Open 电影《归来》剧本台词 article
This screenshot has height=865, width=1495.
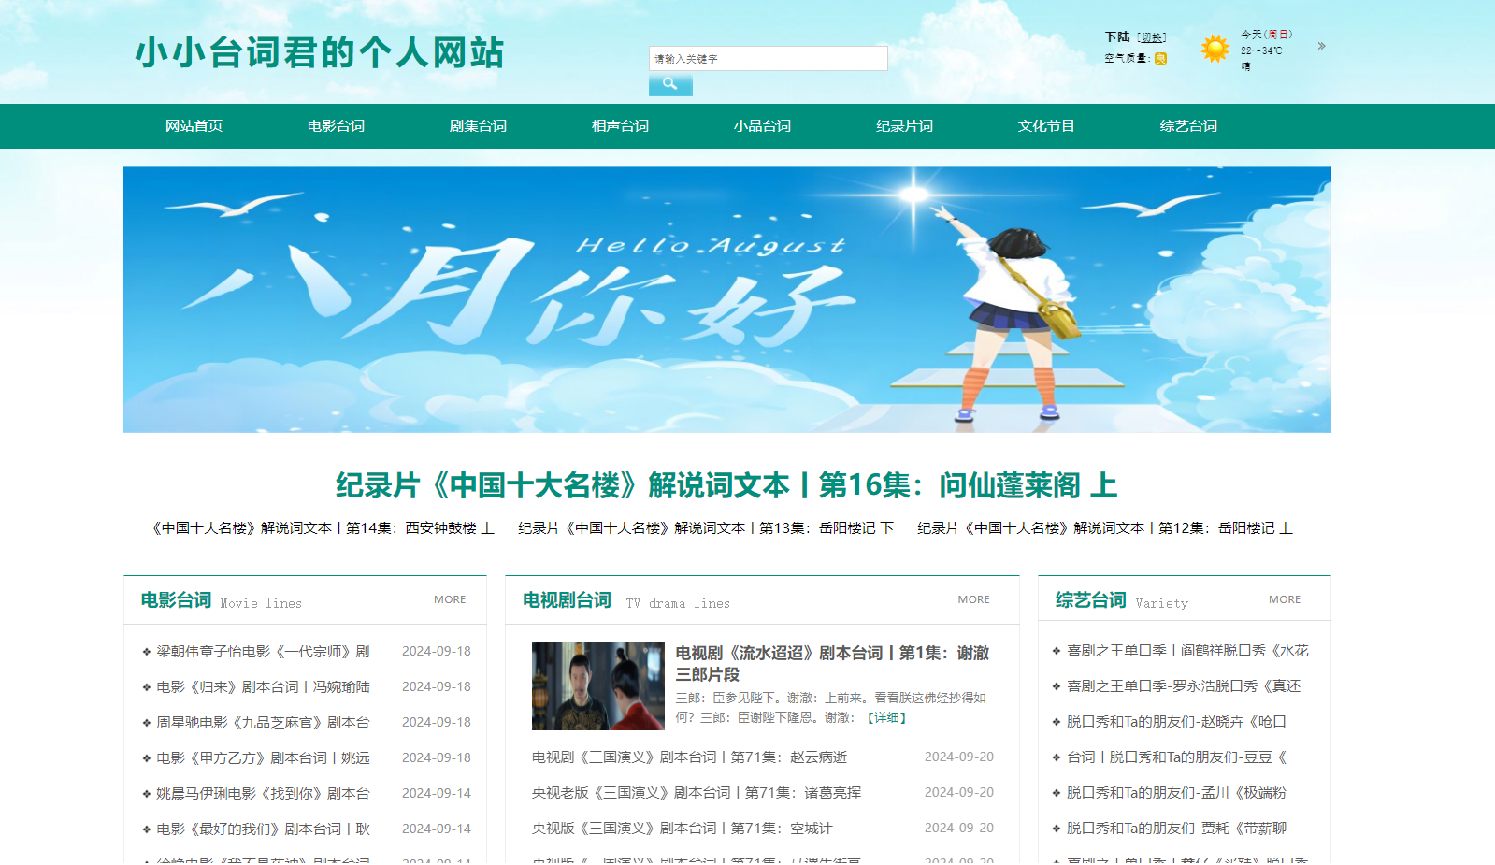[x=263, y=686]
